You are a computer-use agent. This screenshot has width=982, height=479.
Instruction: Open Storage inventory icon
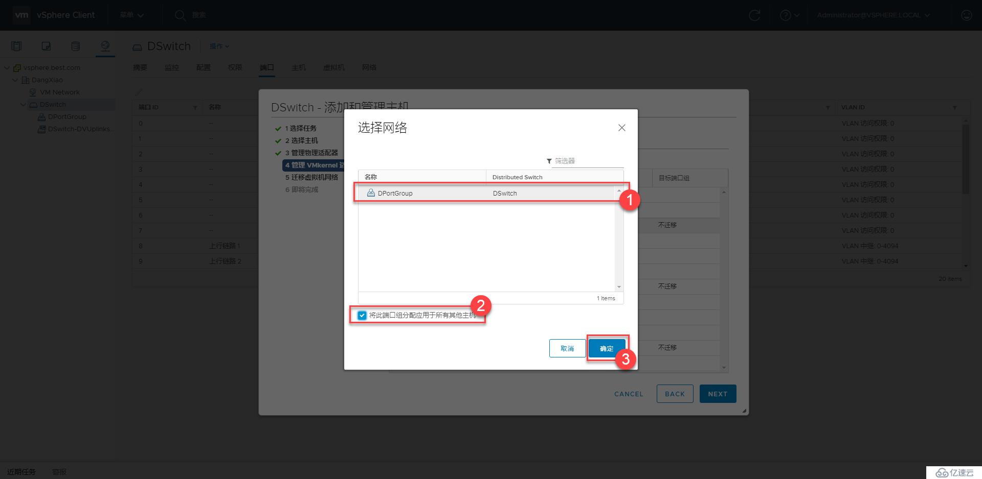75,46
